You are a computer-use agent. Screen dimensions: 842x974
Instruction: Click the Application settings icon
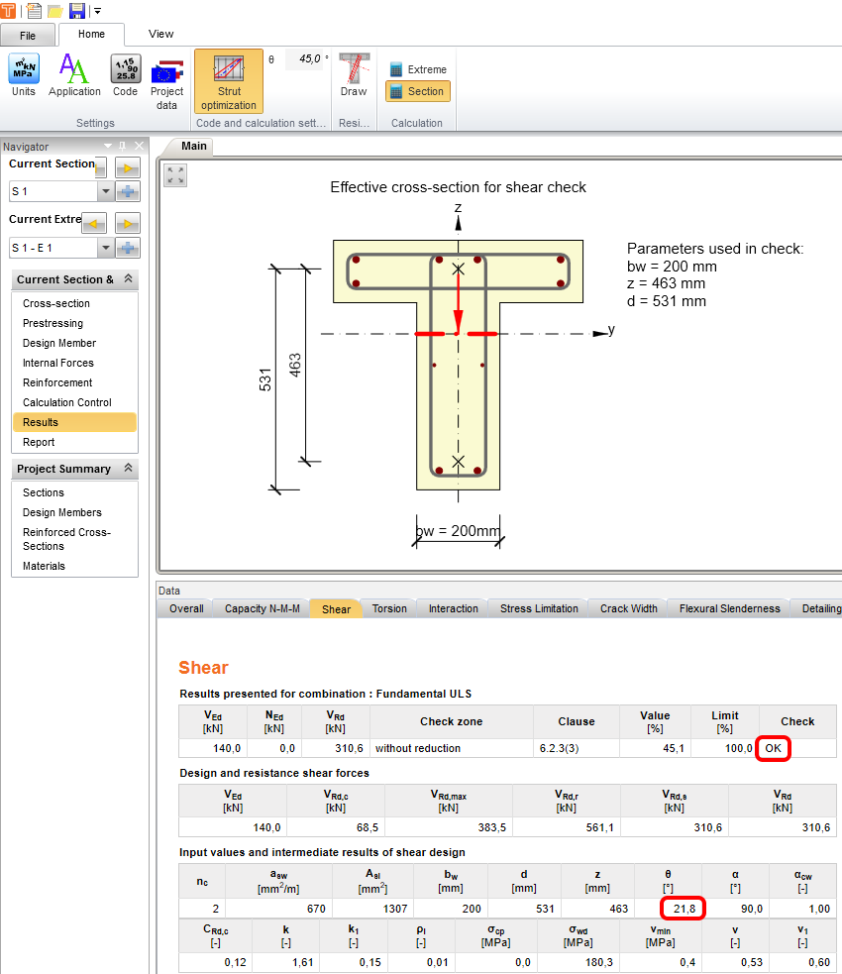[74, 73]
